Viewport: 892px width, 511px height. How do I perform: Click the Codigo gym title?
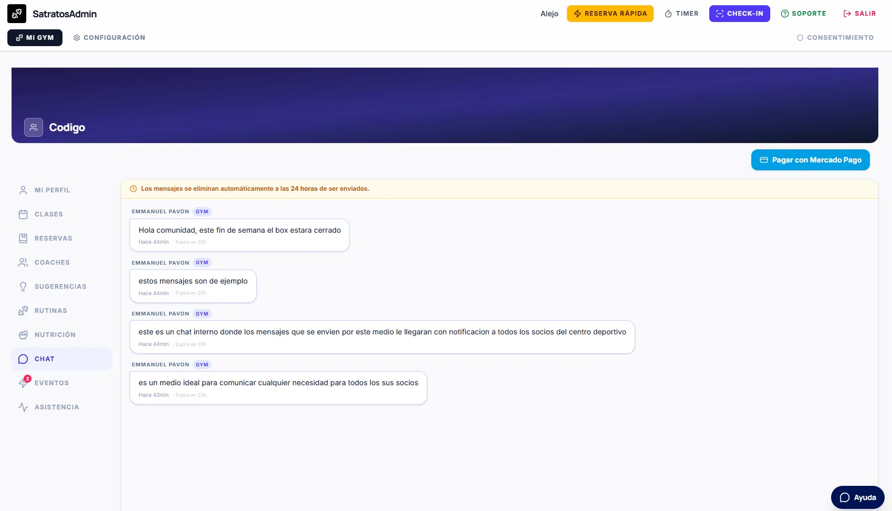tap(67, 127)
